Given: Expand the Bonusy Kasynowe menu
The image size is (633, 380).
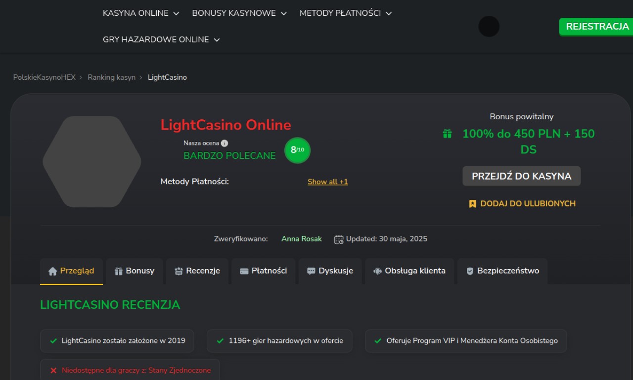Looking at the screenshot, I should click(x=239, y=13).
